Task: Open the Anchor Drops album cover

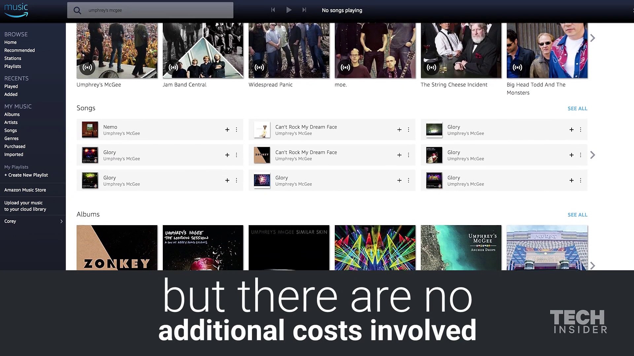Action: point(461,248)
